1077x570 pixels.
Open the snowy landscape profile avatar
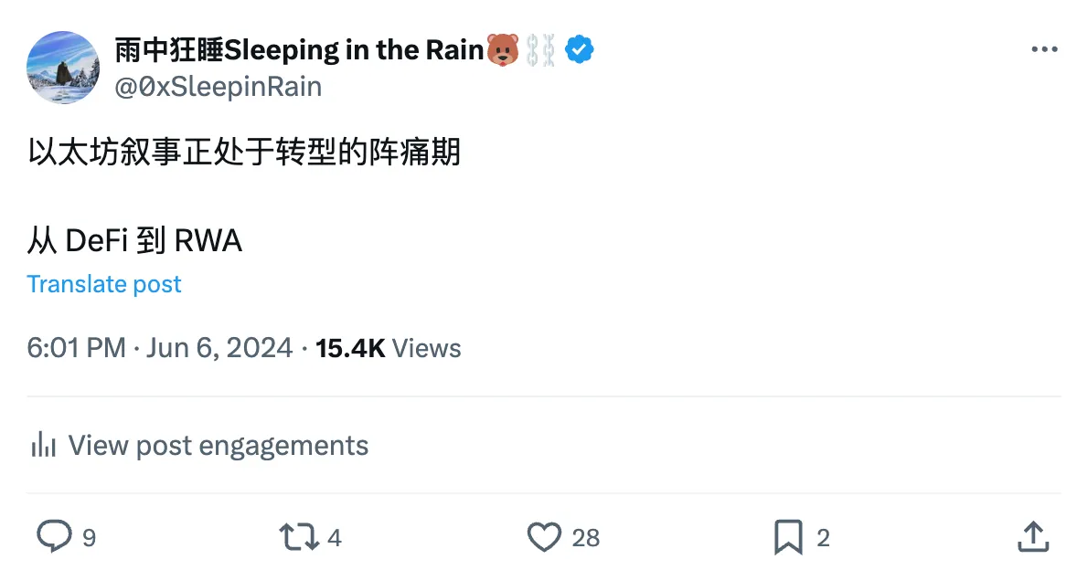click(62, 67)
